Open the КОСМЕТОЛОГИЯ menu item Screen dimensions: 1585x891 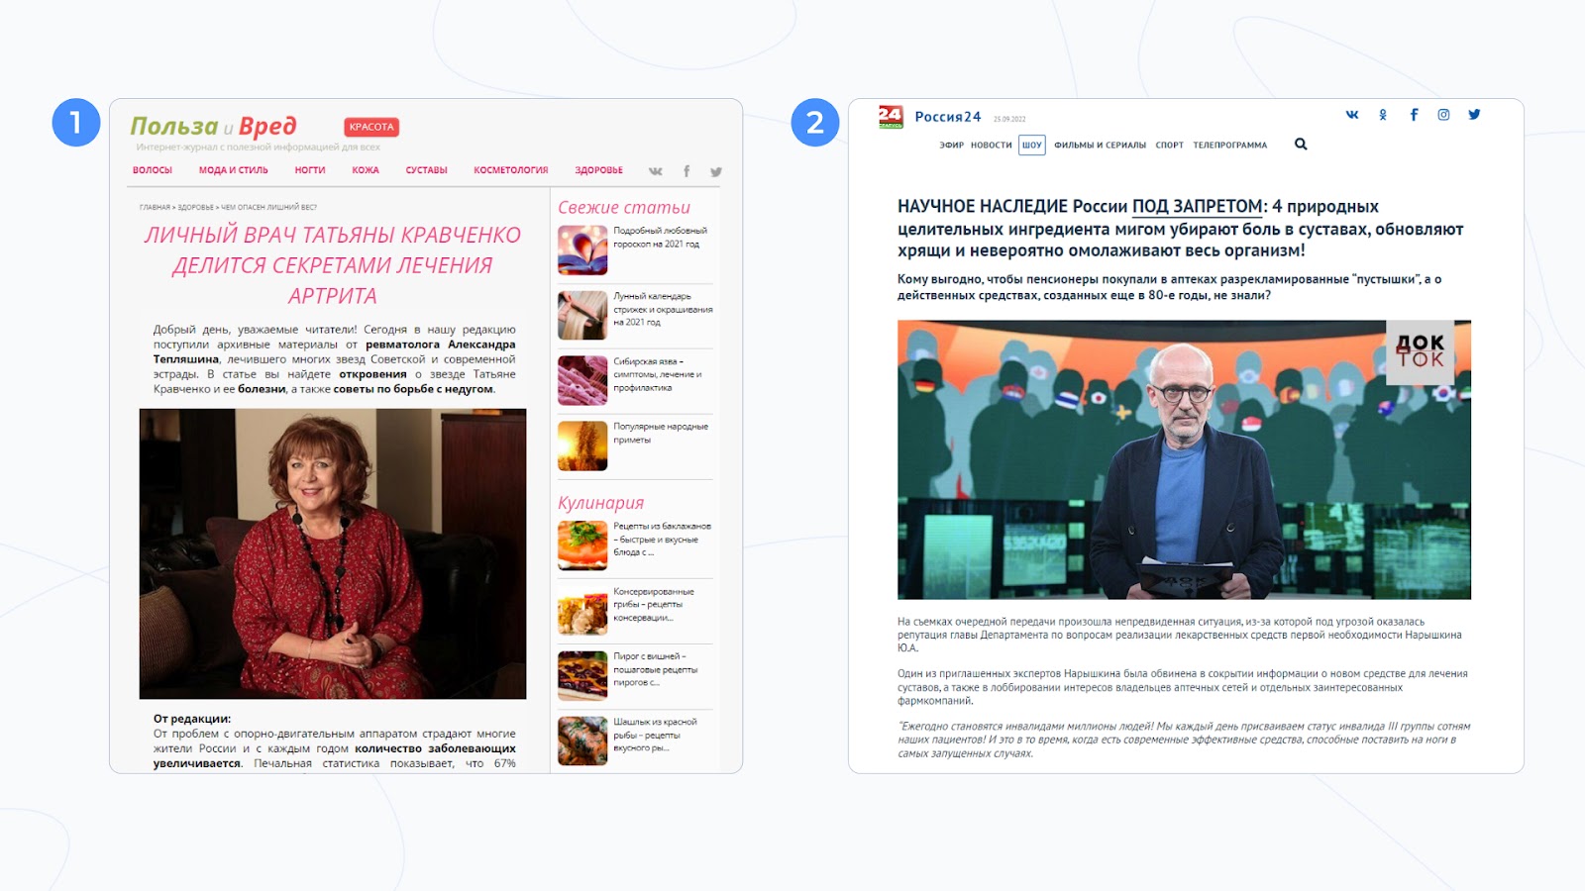click(511, 170)
